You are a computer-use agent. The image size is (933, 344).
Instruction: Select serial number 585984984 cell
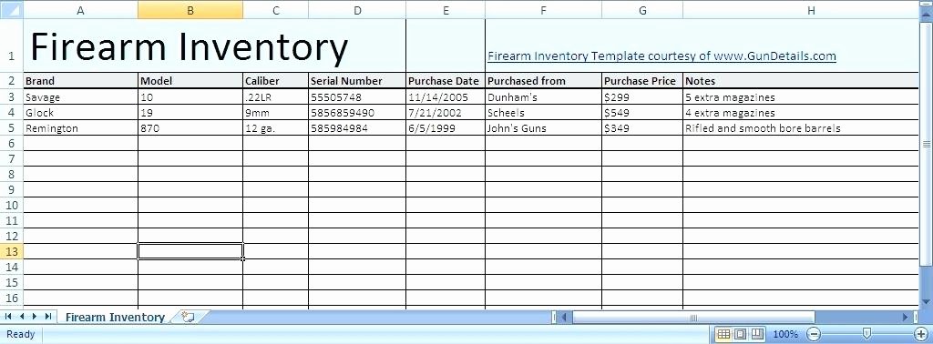click(357, 127)
